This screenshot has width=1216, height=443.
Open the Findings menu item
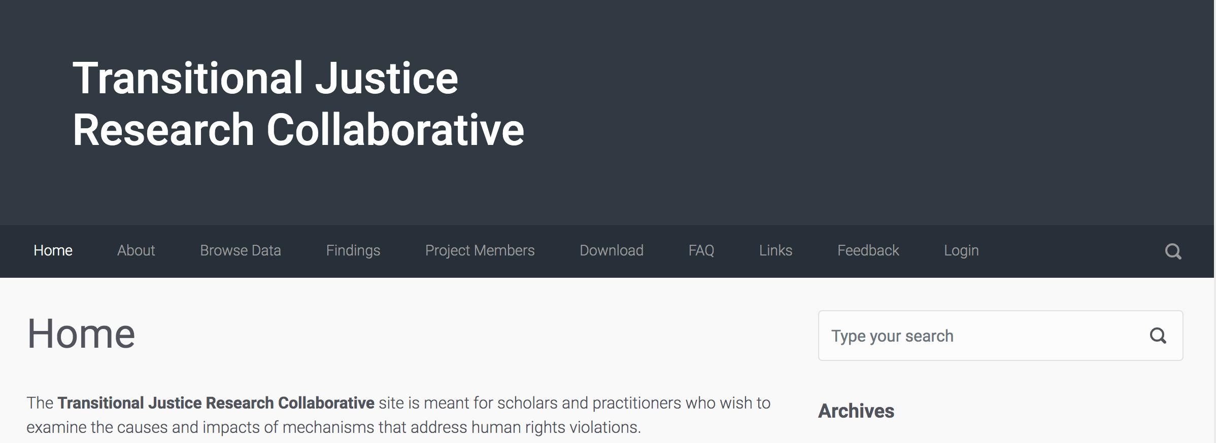[x=353, y=250]
